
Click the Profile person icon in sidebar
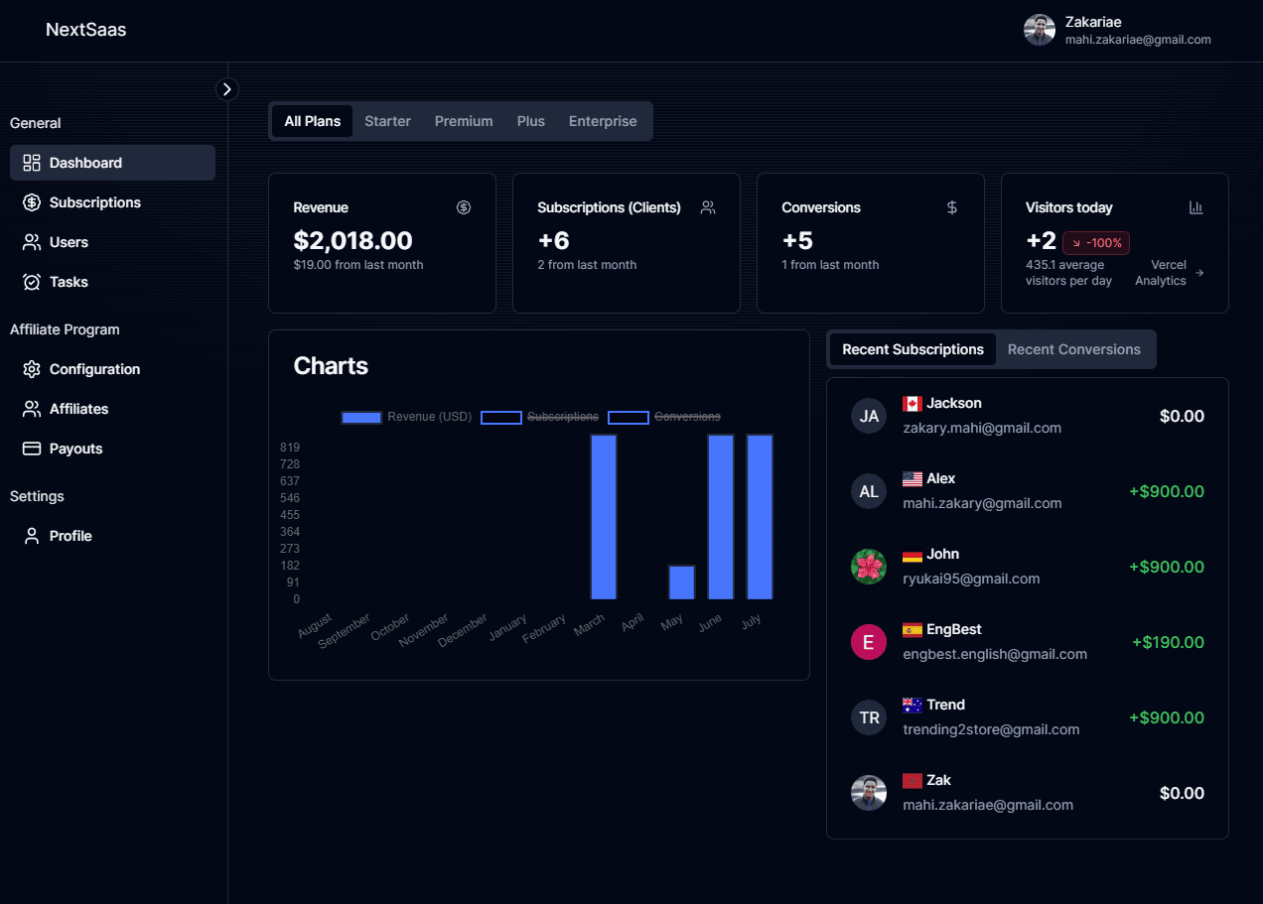click(x=32, y=536)
